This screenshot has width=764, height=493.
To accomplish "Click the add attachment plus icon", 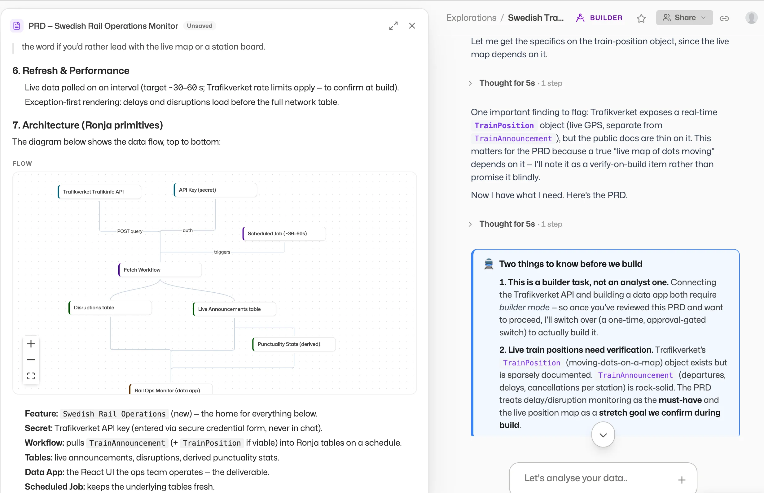I will tap(682, 480).
